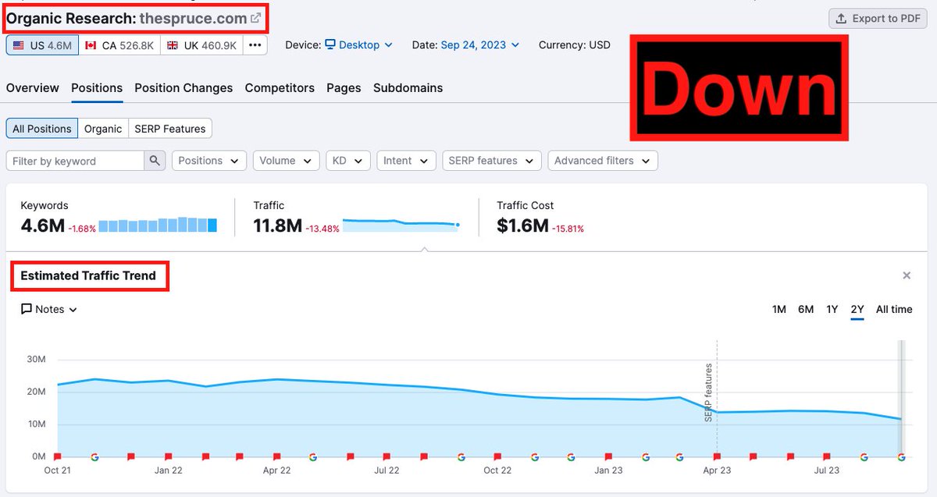937x497 pixels.
Task: Click the SERP features dashed annotation line
Action: (x=717, y=398)
